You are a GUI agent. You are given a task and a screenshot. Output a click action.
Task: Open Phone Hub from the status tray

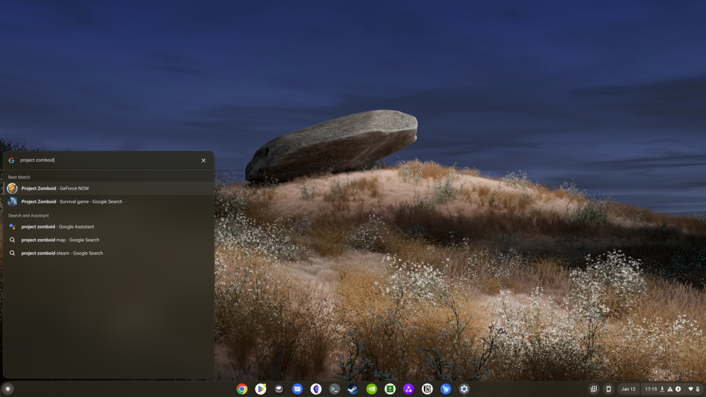point(608,389)
